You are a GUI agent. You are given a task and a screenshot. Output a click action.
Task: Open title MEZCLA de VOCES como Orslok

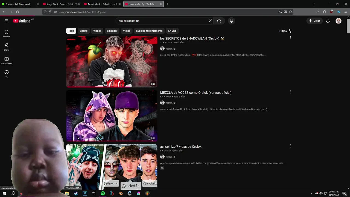coord(196,92)
